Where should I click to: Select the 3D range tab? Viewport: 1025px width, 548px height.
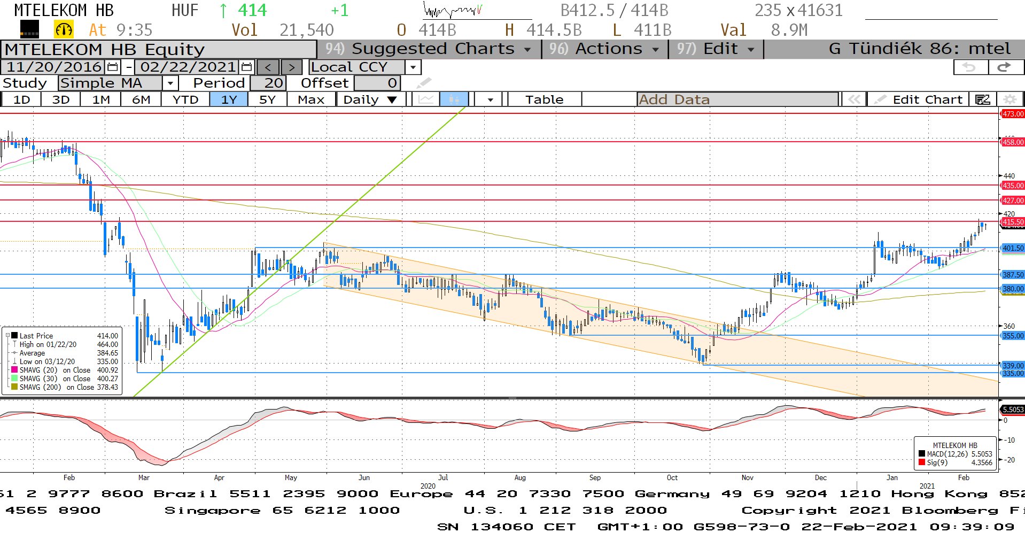[x=61, y=99]
